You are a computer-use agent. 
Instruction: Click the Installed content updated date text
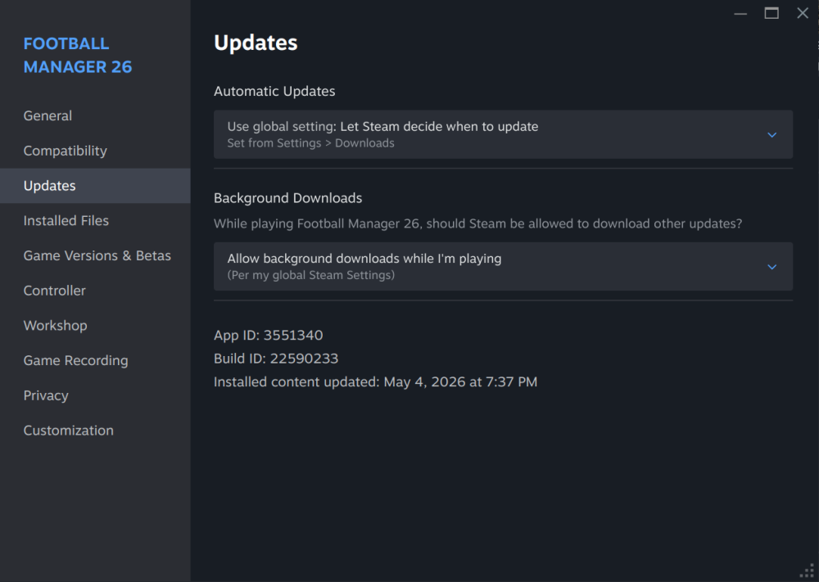coord(375,382)
